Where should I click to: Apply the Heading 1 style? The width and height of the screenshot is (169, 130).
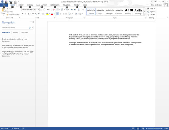[129, 12]
